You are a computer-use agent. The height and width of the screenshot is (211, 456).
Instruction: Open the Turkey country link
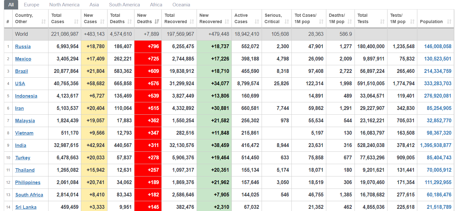(x=23, y=158)
